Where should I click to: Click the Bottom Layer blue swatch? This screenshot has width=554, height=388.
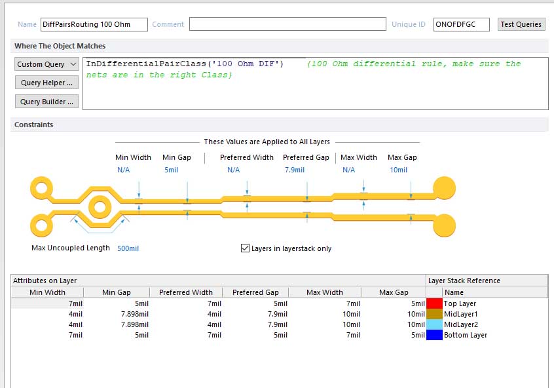click(x=434, y=335)
